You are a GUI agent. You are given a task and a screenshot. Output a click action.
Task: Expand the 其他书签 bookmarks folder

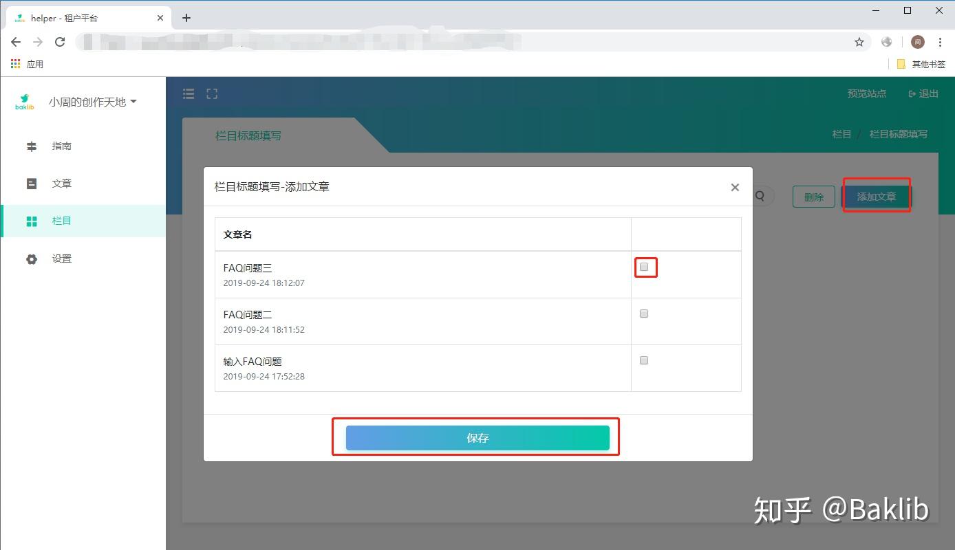tap(921, 64)
